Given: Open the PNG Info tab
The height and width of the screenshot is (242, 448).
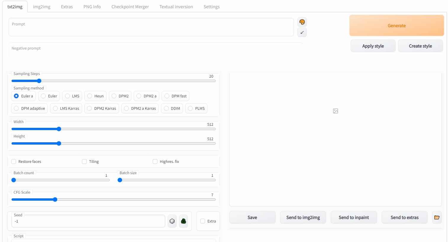Looking at the screenshot, I should tap(92, 6).
